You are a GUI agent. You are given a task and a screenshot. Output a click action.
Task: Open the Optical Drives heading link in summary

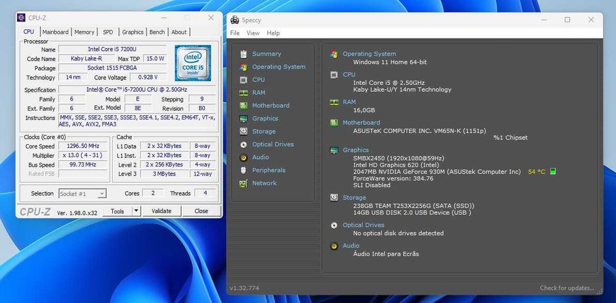(x=363, y=225)
